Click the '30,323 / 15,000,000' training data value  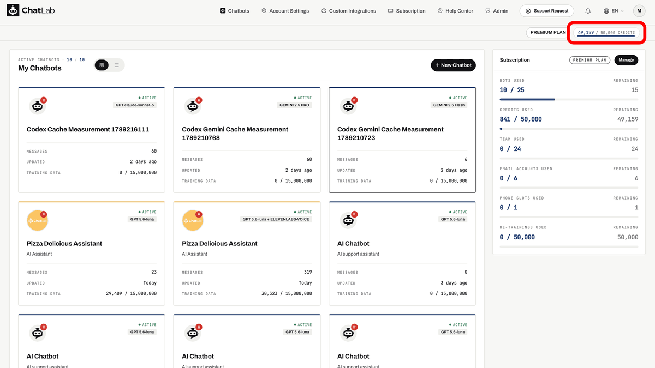(x=287, y=293)
